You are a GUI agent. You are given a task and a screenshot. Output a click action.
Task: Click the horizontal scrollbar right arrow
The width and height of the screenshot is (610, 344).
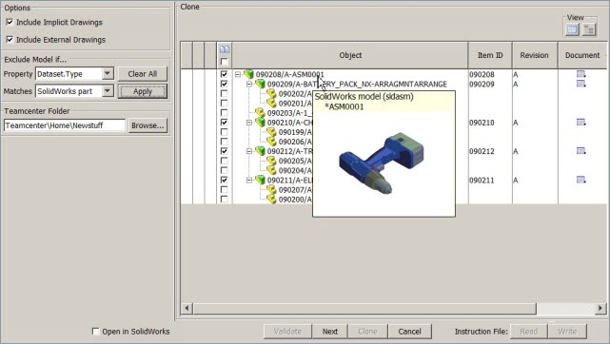pyautogui.click(x=600, y=308)
